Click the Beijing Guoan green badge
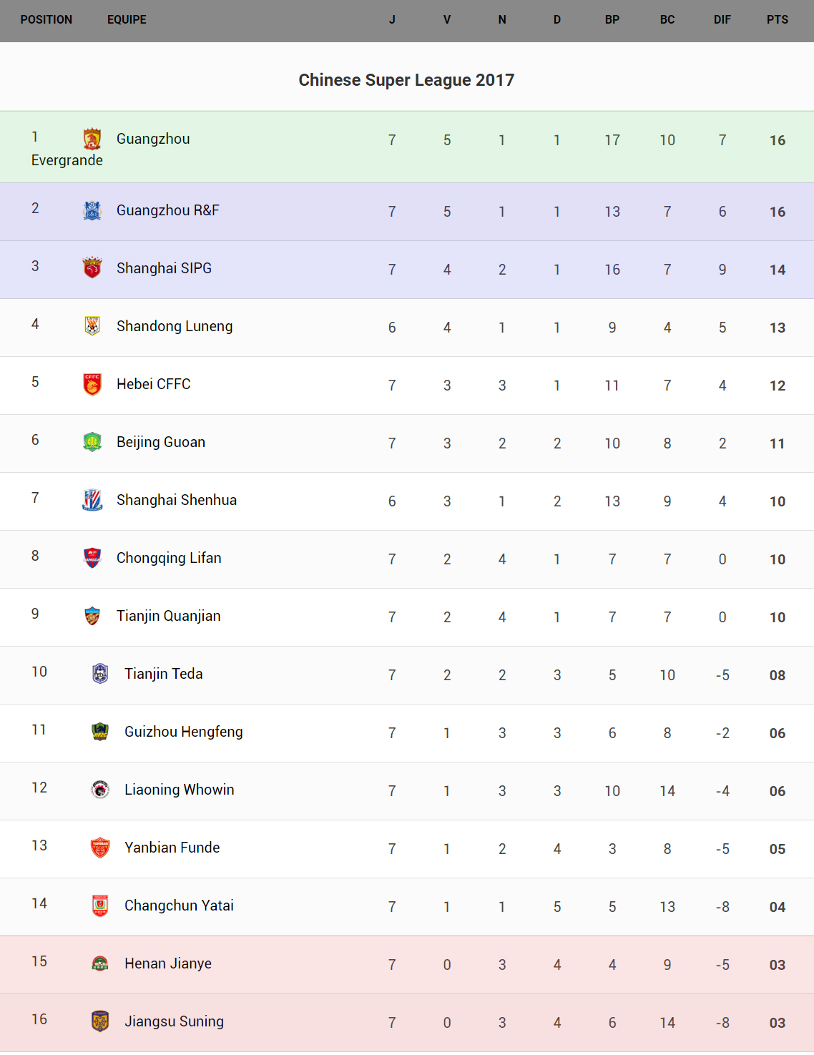 pos(92,442)
